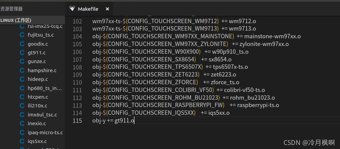Click the C icon beside ipaq-micro-ts.c

[x=22, y=132]
